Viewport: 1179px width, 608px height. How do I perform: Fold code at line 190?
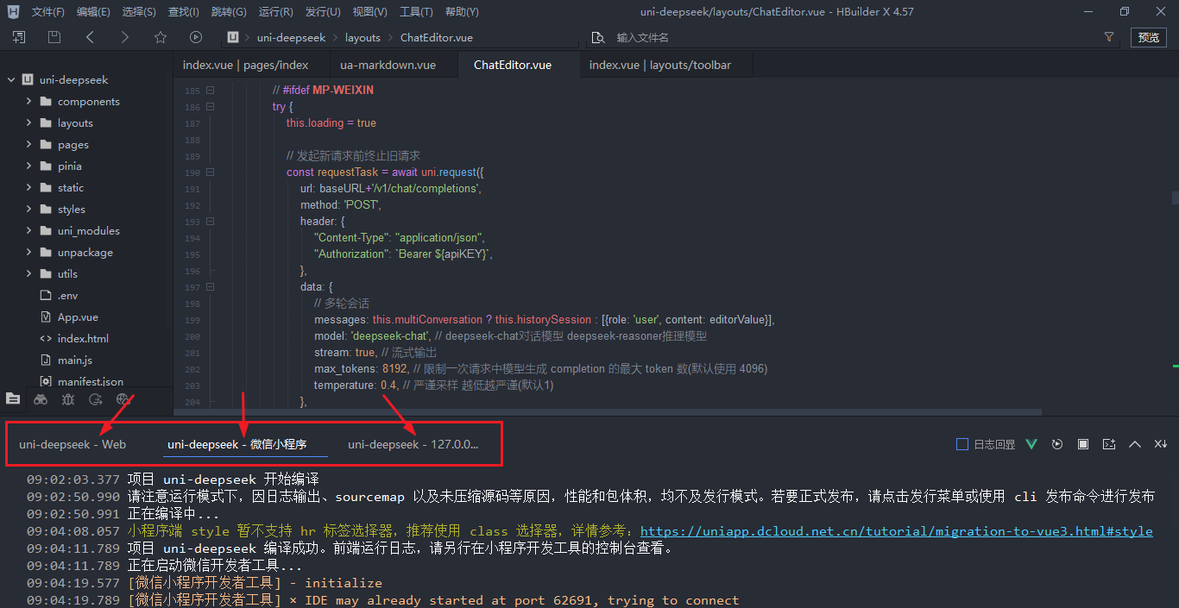[x=210, y=172]
